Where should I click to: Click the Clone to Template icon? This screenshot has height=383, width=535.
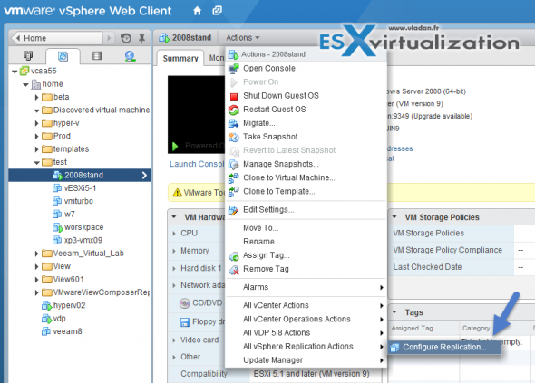pos(234,192)
